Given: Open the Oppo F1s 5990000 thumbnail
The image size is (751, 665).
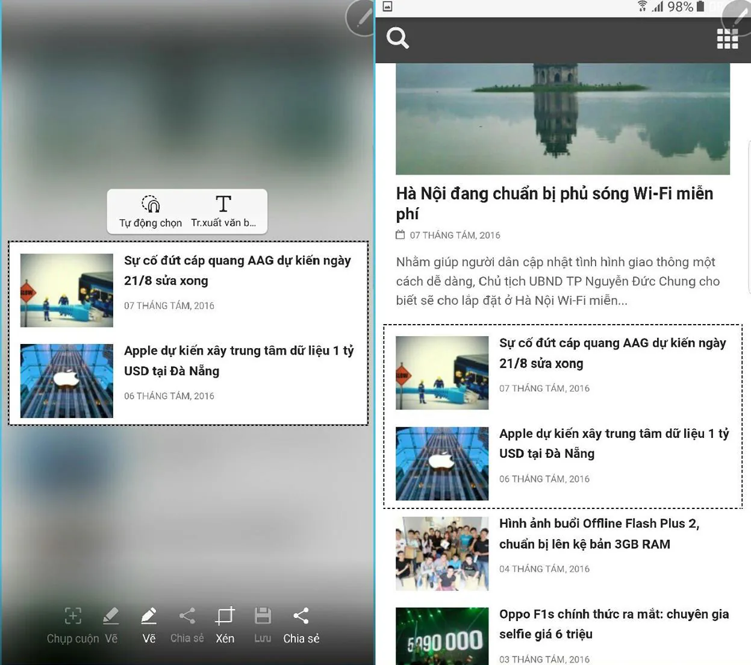Looking at the screenshot, I should (x=442, y=636).
